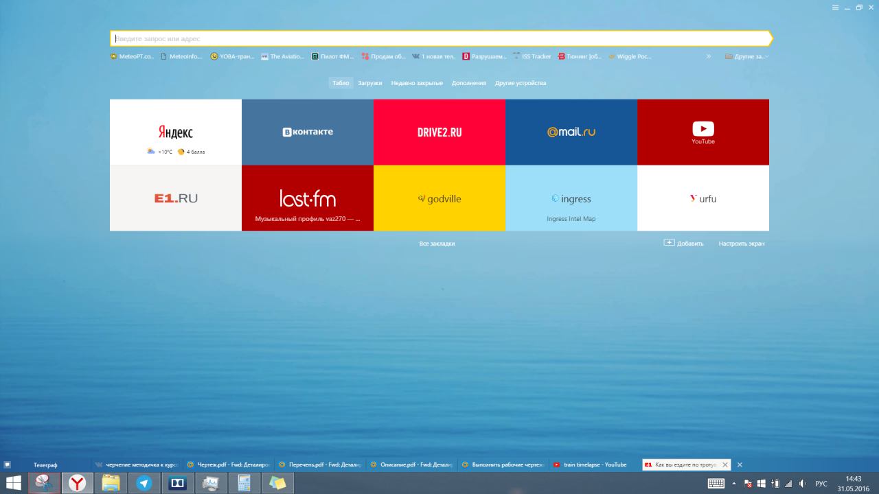The width and height of the screenshot is (879, 494).
Task: Open The Aviatio… bookmark
Action: (x=282, y=56)
